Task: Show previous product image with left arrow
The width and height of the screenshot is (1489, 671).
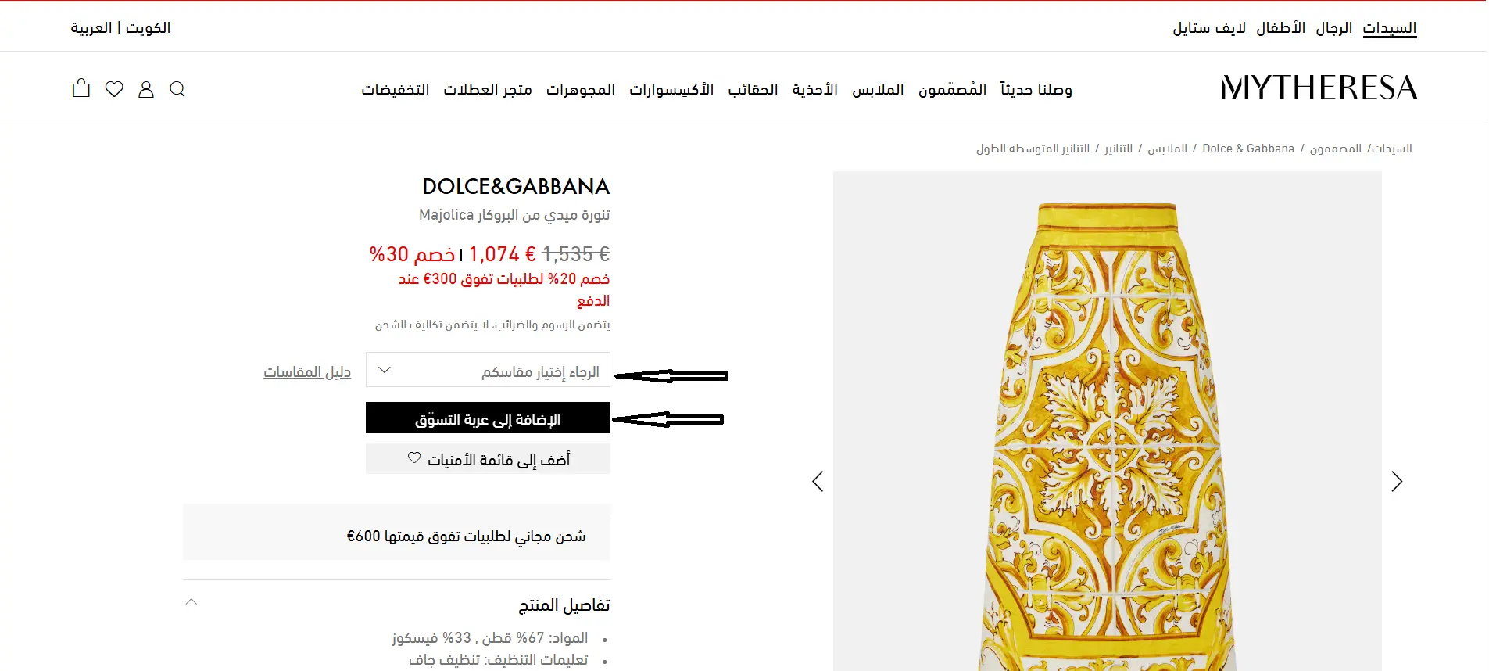Action: [x=818, y=481]
